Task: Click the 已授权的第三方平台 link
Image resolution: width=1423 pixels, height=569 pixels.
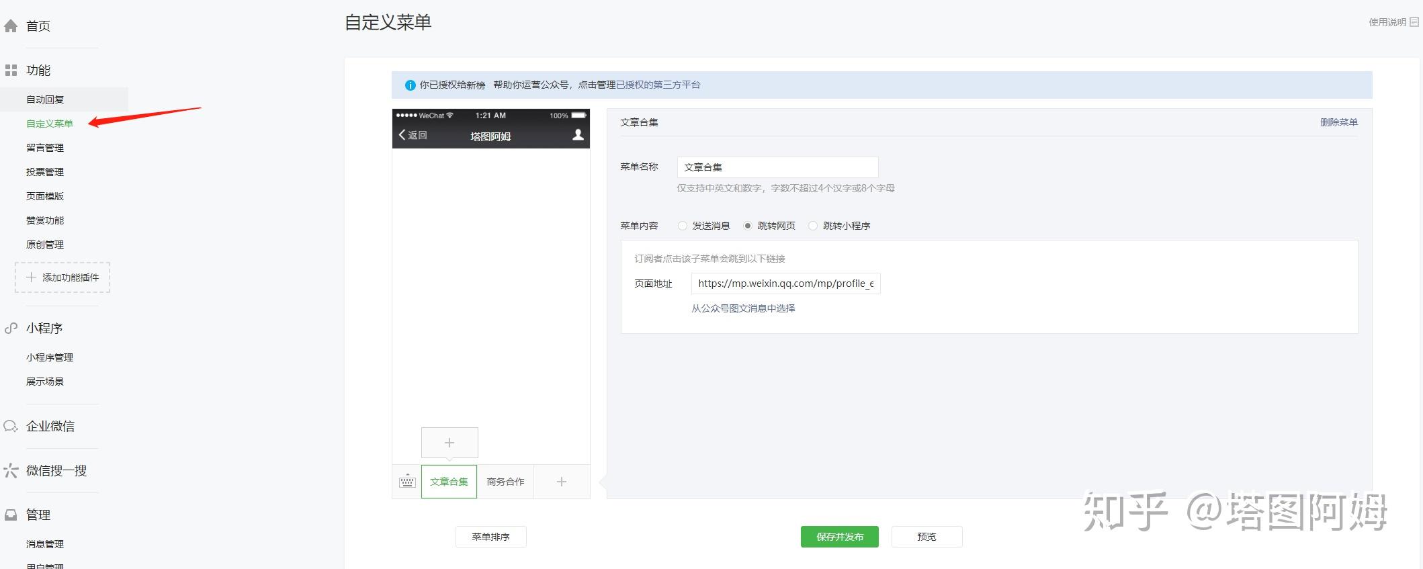Action: point(658,85)
